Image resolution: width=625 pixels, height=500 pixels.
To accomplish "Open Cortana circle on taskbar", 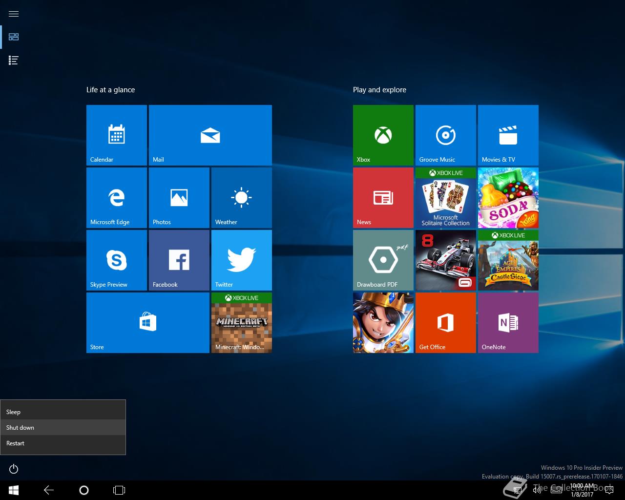I will point(84,490).
